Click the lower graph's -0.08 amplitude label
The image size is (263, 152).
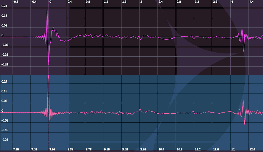[x=5, y=120]
